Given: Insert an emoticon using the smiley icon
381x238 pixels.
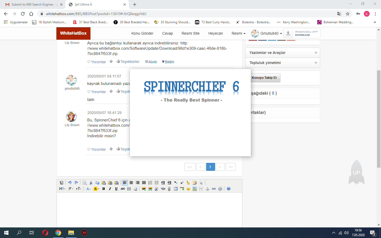Looking at the screenshot, I should (x=188, y=189).
